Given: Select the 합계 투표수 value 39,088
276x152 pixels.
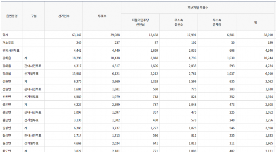Looking at the screenshot, I should click(x=115, y=35).
